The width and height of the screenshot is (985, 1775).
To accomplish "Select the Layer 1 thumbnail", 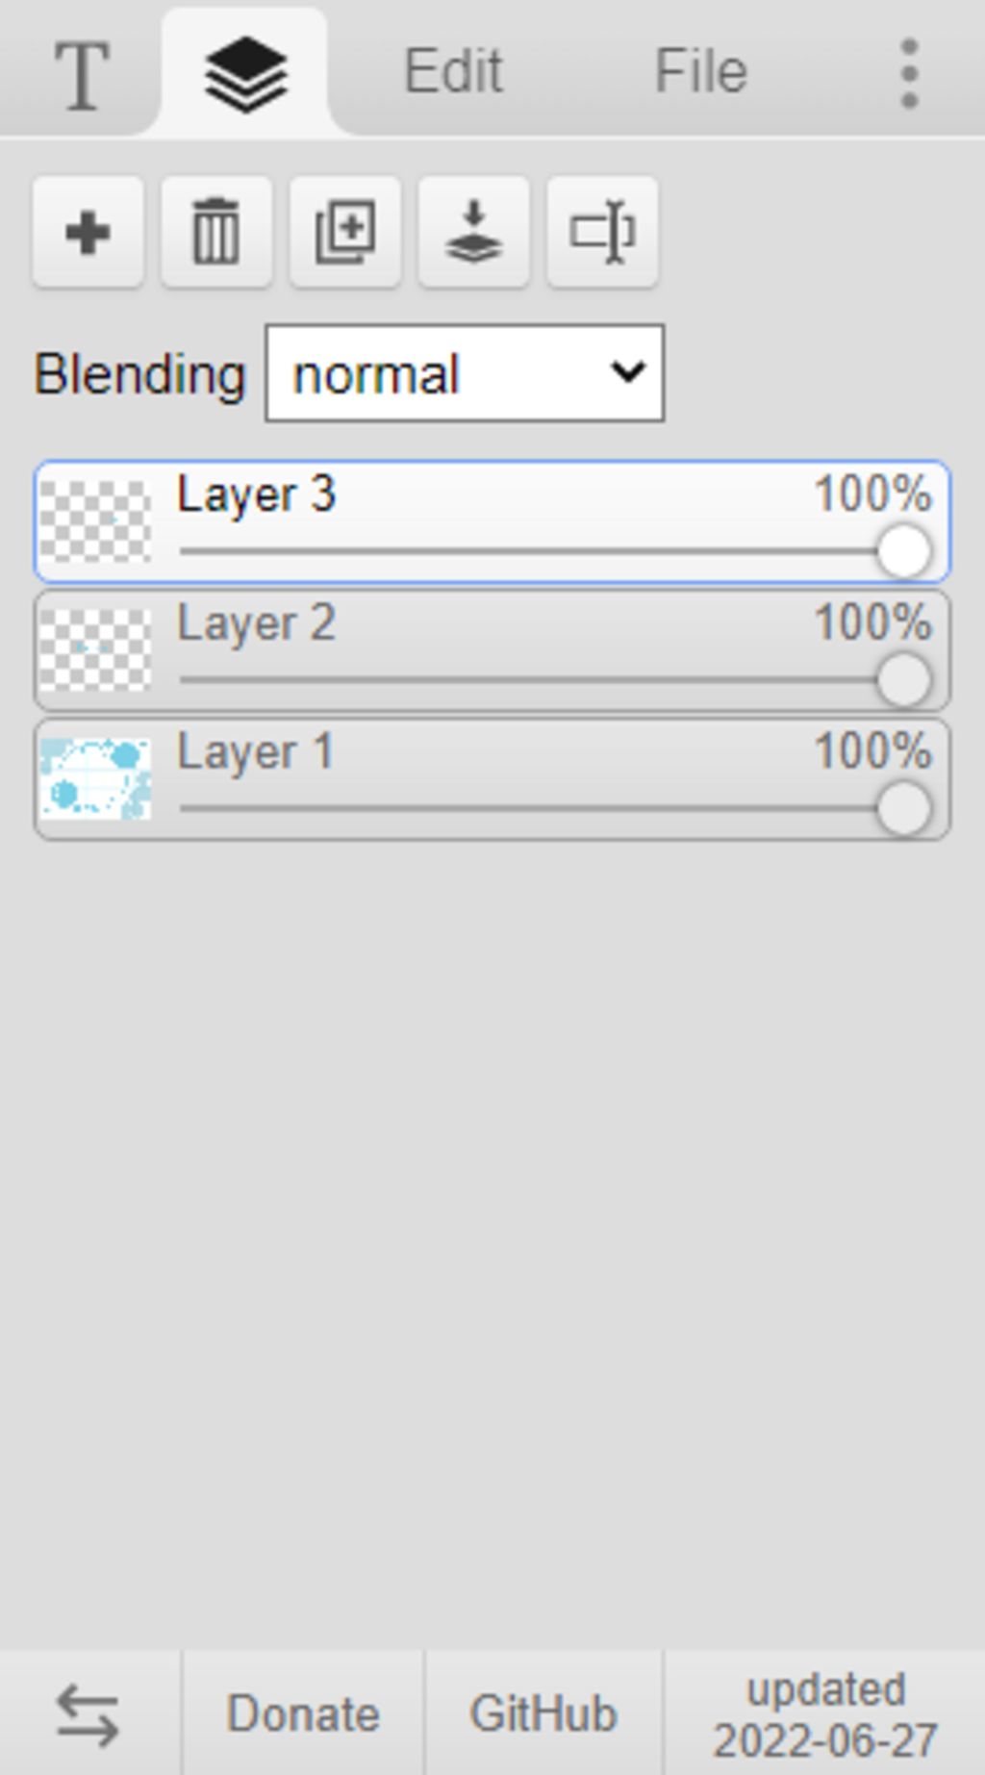I will pyautogui.click(x=95, y=778).
